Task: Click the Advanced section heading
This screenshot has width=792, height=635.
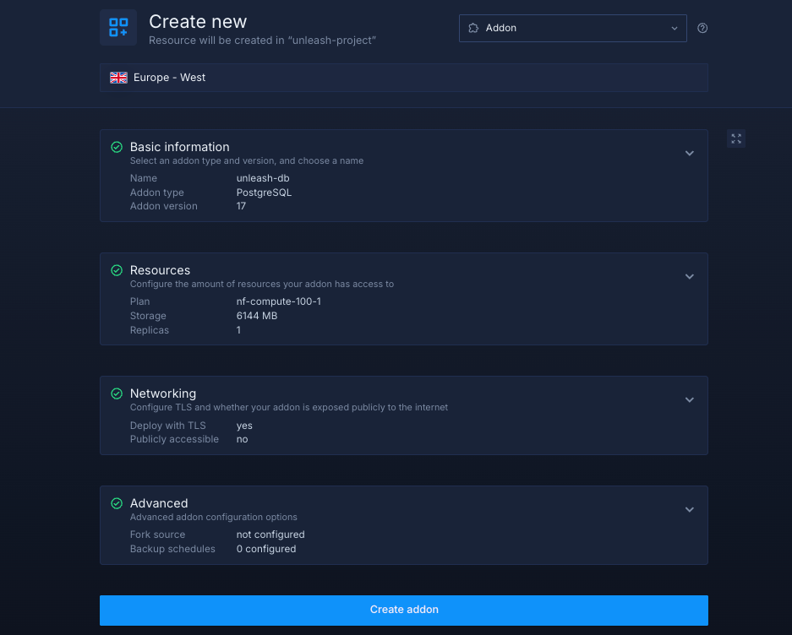Action: (x=159, y=503)
